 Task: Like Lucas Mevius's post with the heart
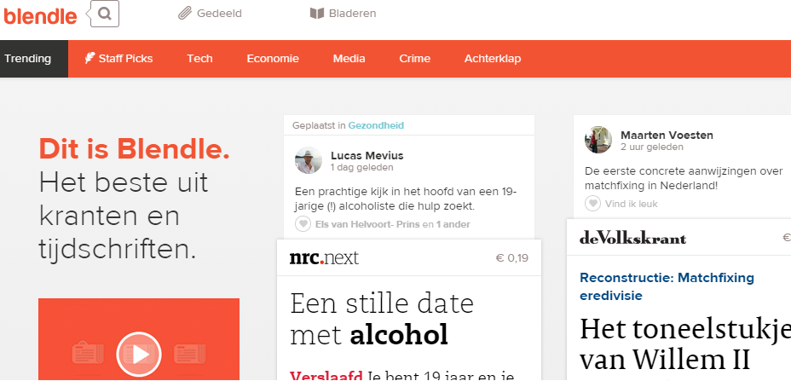pos(302,224)
